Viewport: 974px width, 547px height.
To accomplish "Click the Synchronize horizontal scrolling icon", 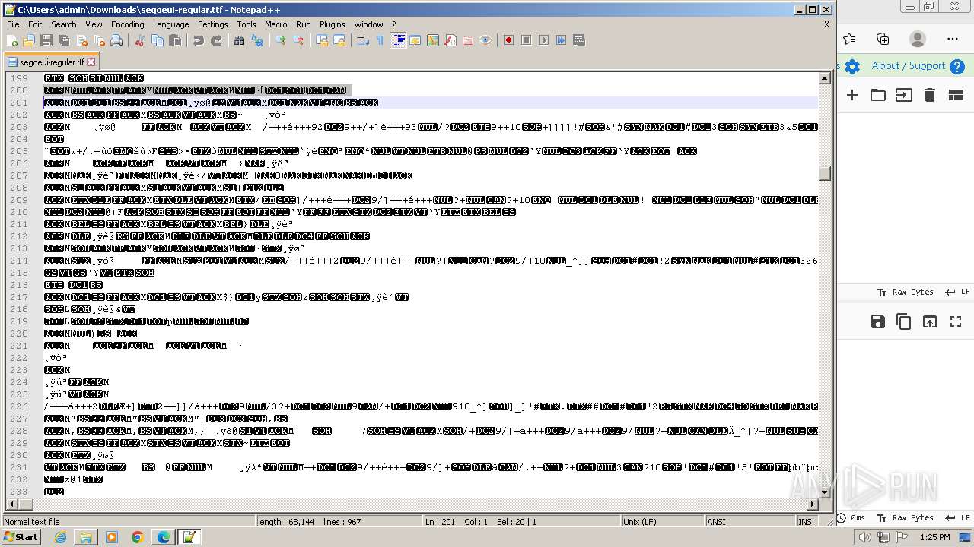I will pyautogui.click(x=339, y=40).
